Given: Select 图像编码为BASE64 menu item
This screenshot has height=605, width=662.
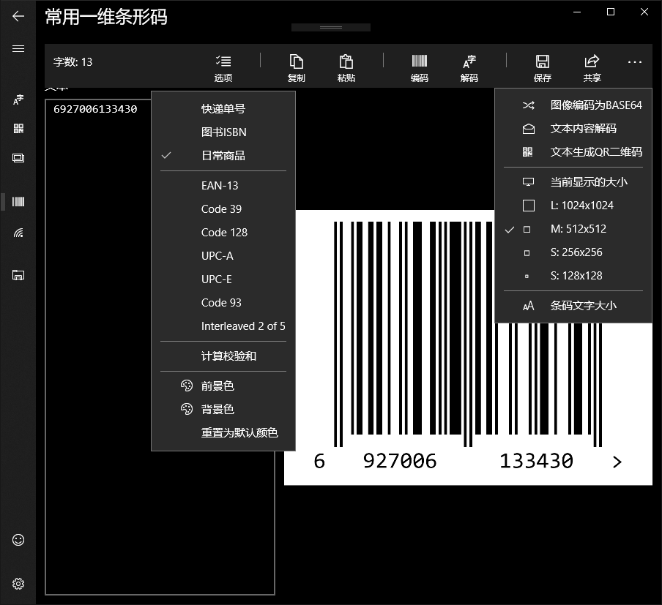Looking at the screenshot, I should (573, 105).
